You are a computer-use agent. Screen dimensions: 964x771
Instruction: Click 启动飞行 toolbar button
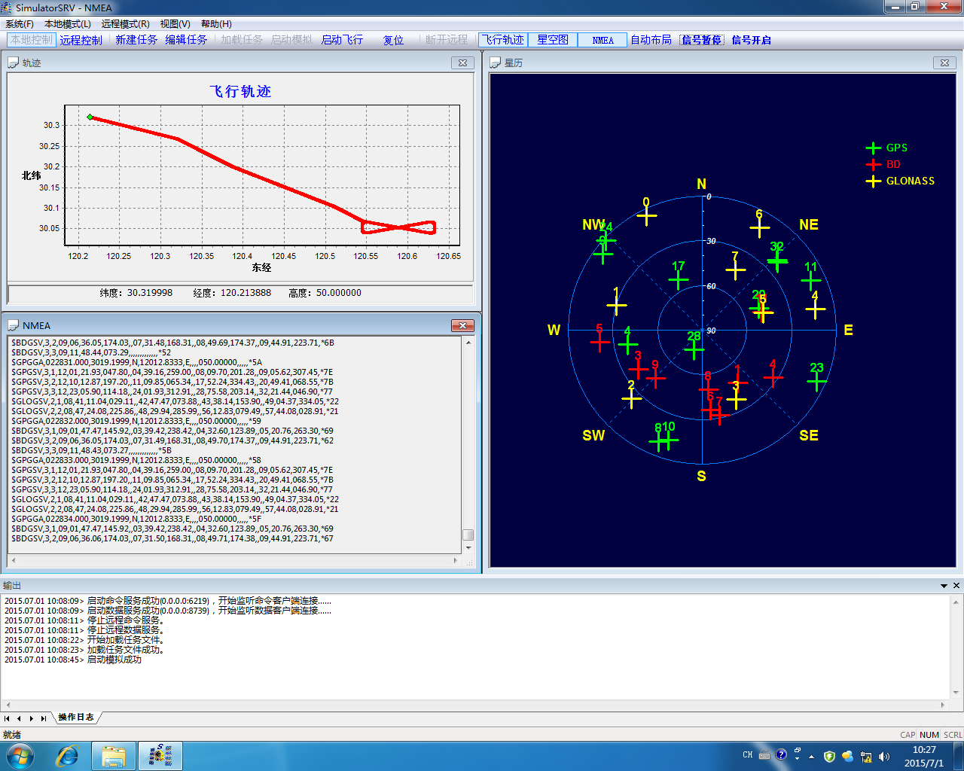(x=342, y=40)
